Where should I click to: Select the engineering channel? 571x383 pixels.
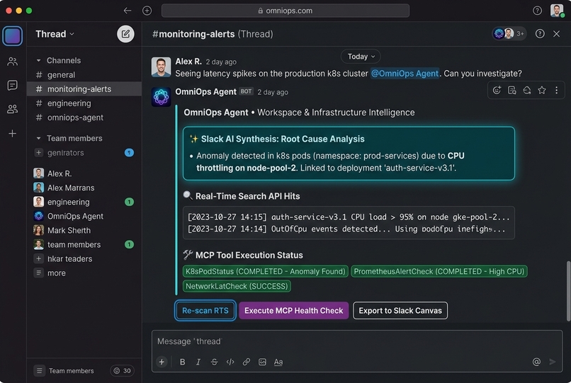(x=84, y=103)
